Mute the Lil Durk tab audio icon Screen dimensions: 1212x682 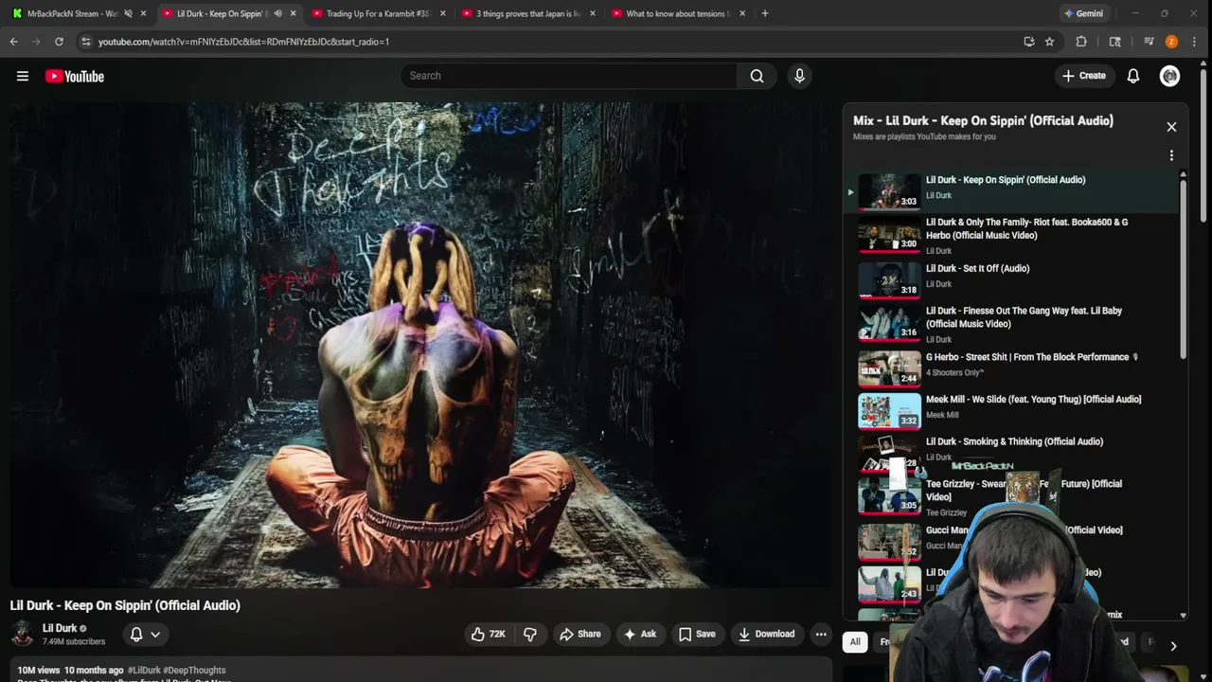click(277, 13)
